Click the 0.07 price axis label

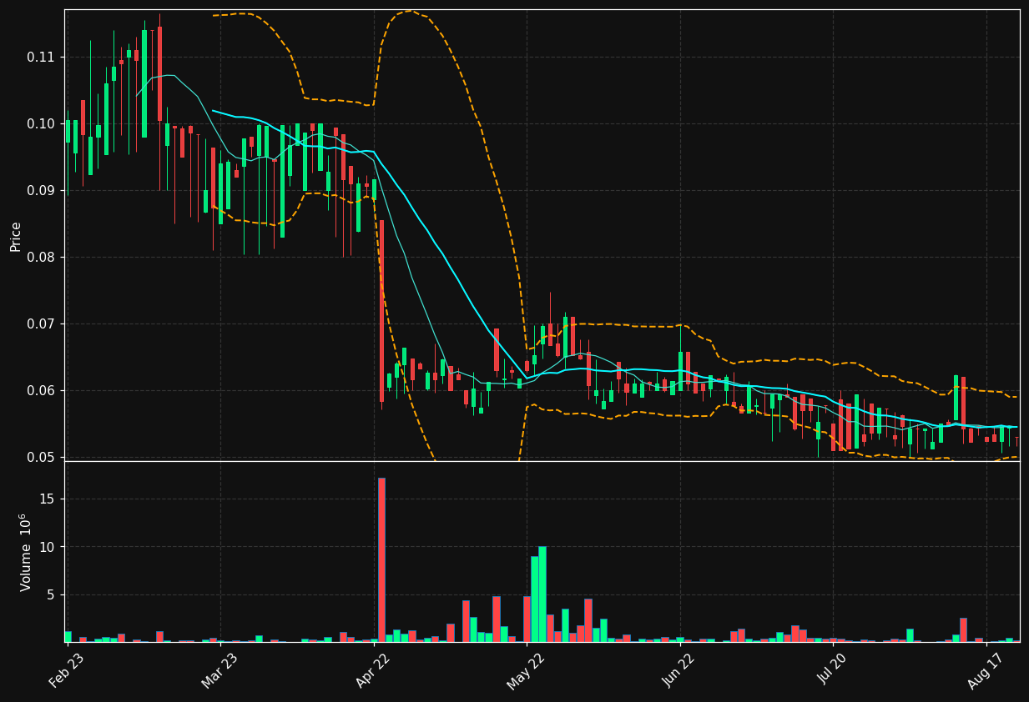[x=42, y=323]
